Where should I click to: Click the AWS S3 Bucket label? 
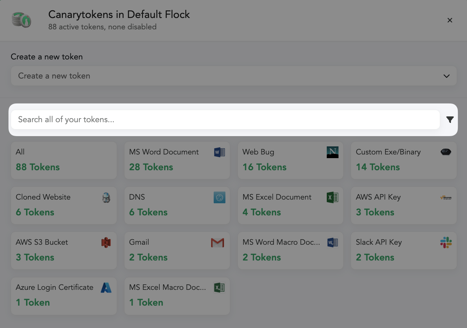(x=42, y=242)
